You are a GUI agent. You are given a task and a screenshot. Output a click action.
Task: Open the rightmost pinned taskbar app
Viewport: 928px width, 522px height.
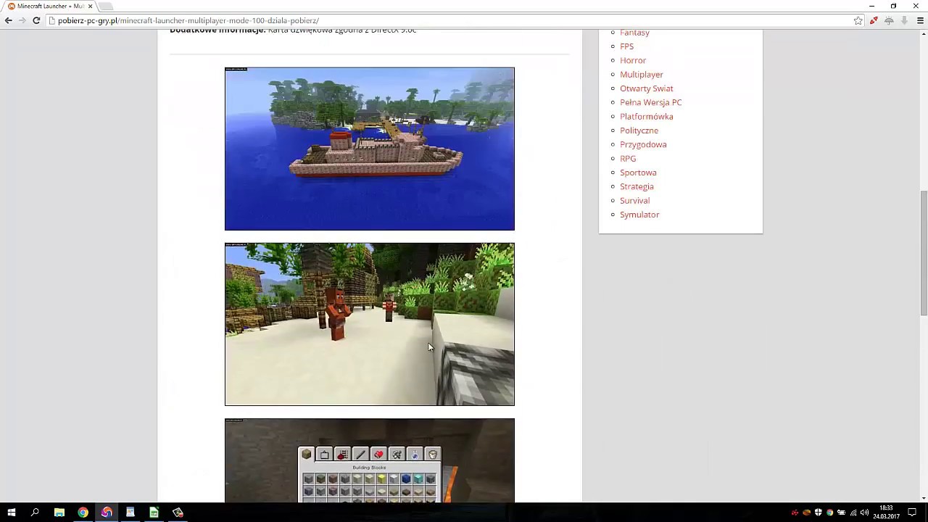pyautogui.click(x=178, y=513)
